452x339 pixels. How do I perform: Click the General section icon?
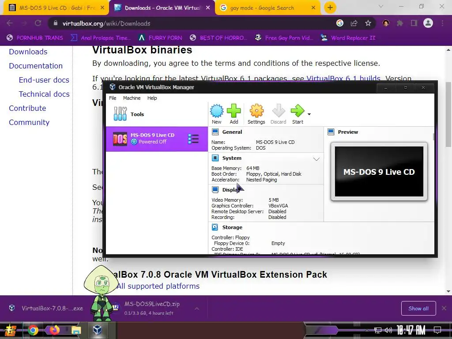coord(215,132)
